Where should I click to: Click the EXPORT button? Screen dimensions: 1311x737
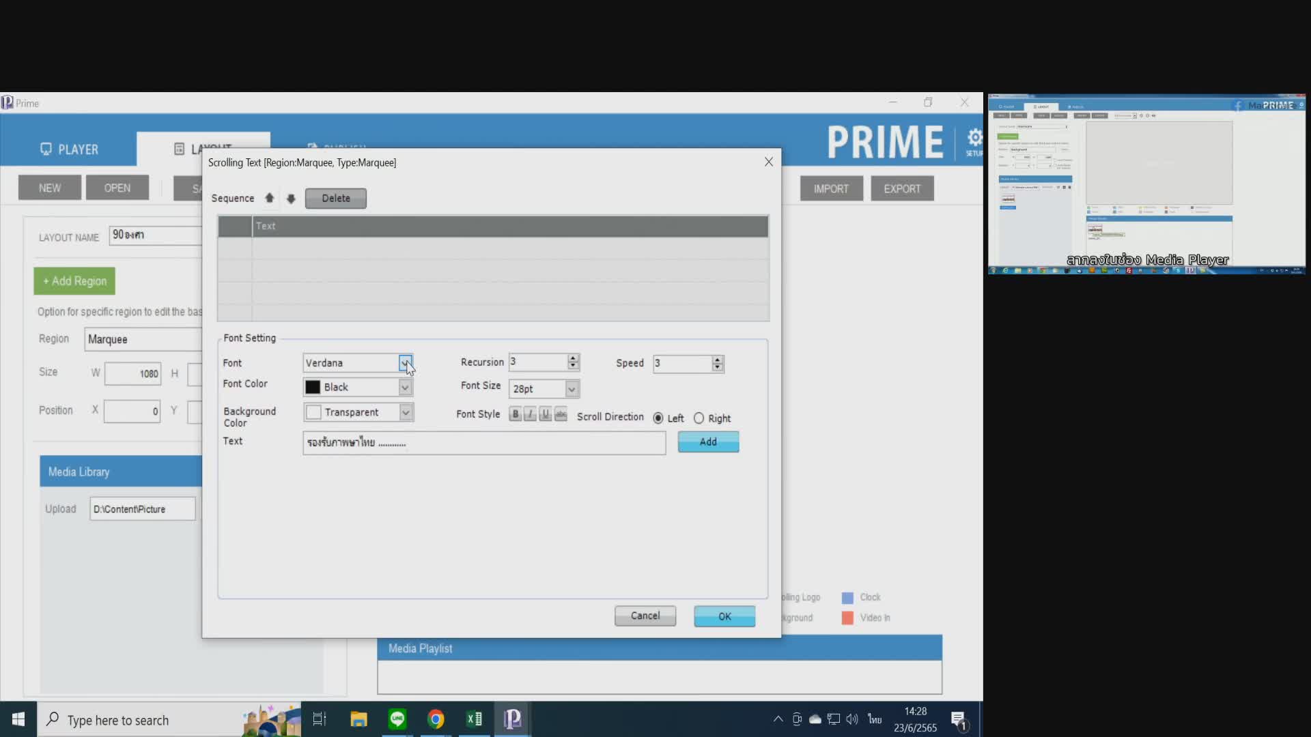pos(902,189)
